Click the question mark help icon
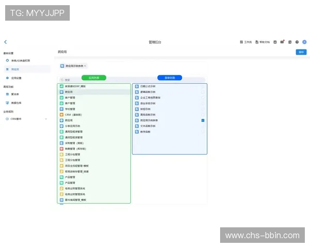 [297, 42]
